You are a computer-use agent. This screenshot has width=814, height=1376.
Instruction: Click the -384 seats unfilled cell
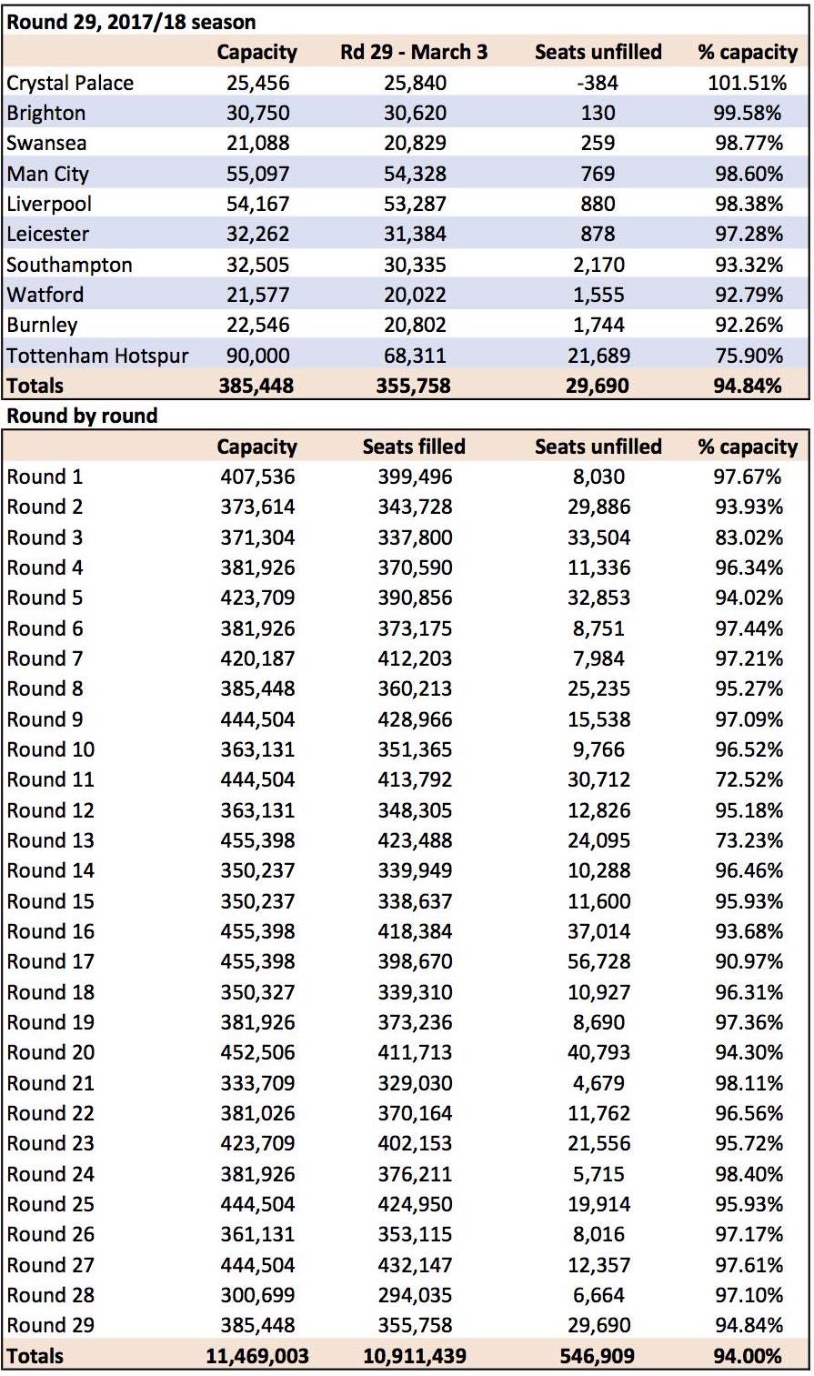click(598, 83)
